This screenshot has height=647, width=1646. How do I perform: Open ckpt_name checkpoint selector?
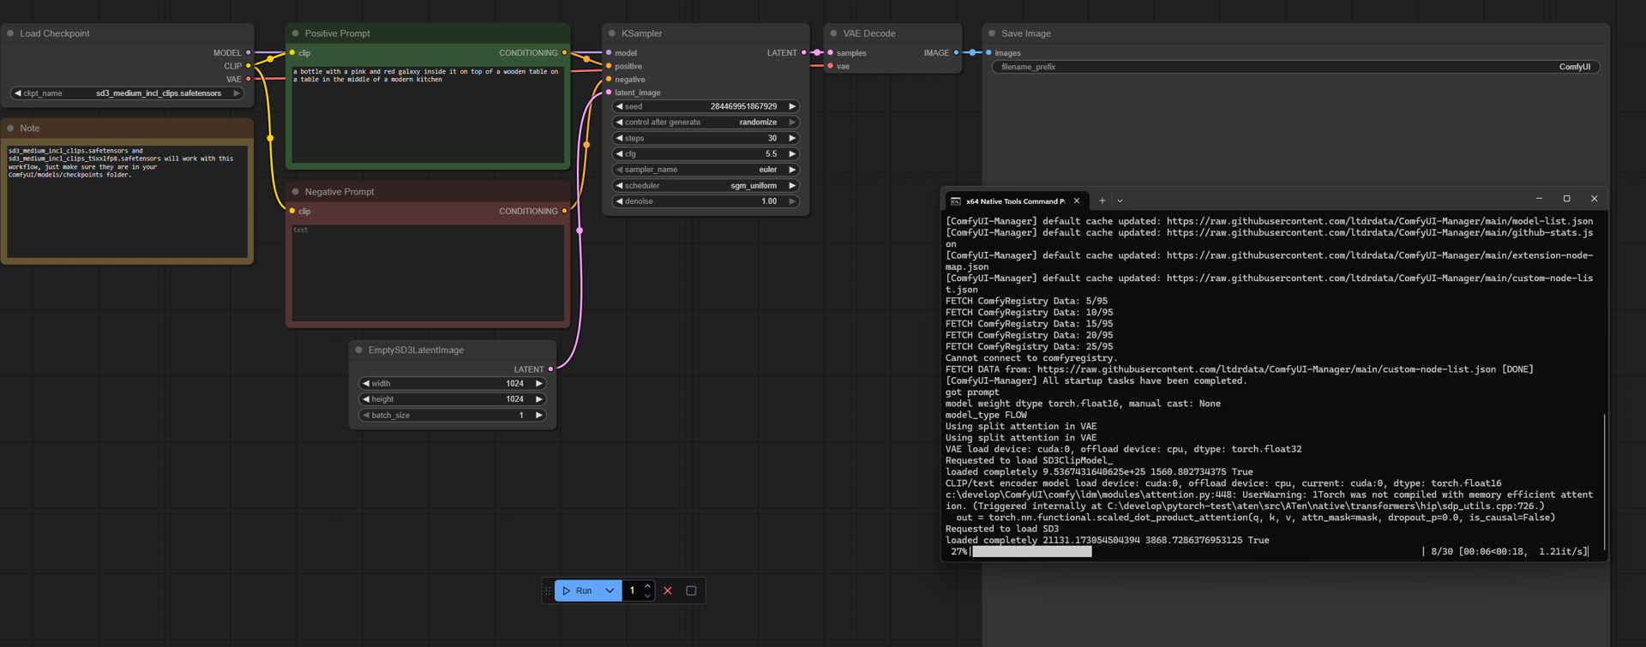pos(129,93)
